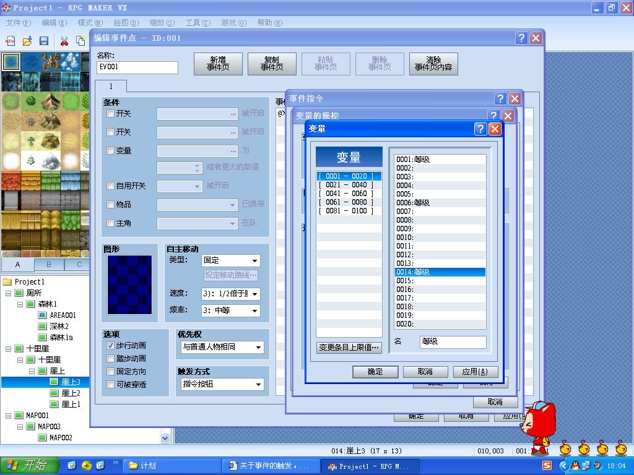Uncheck the 步行动画 option
This screenshot has width=634, height=475.
click(x=110, y=346)
